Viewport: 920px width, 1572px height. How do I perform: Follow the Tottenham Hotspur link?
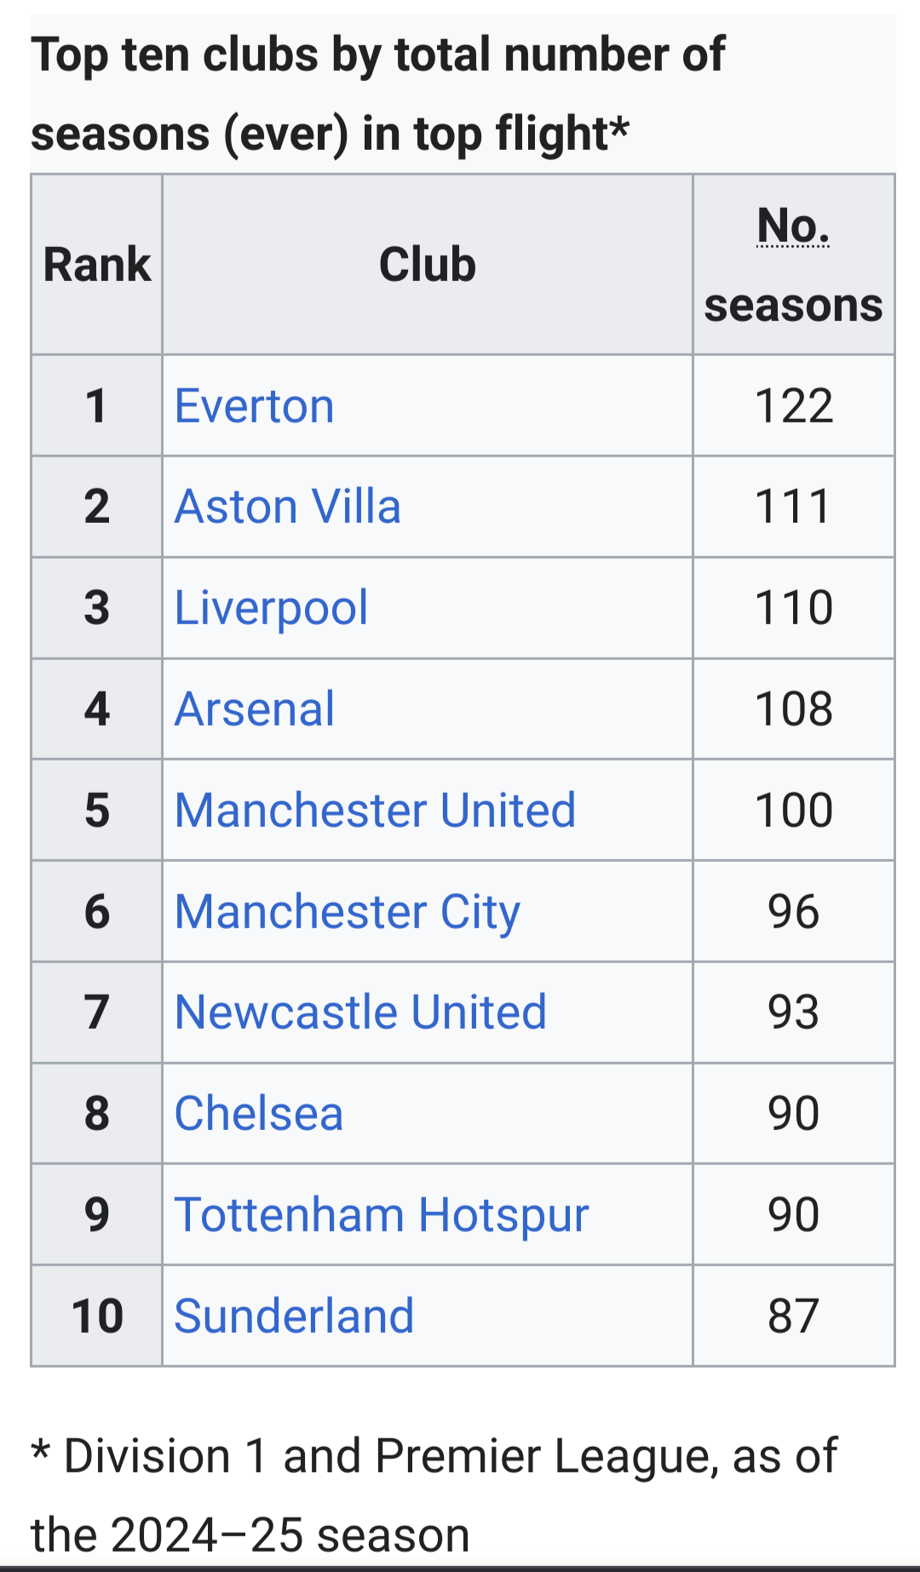pyautogui.click(x=382, y=1215)
